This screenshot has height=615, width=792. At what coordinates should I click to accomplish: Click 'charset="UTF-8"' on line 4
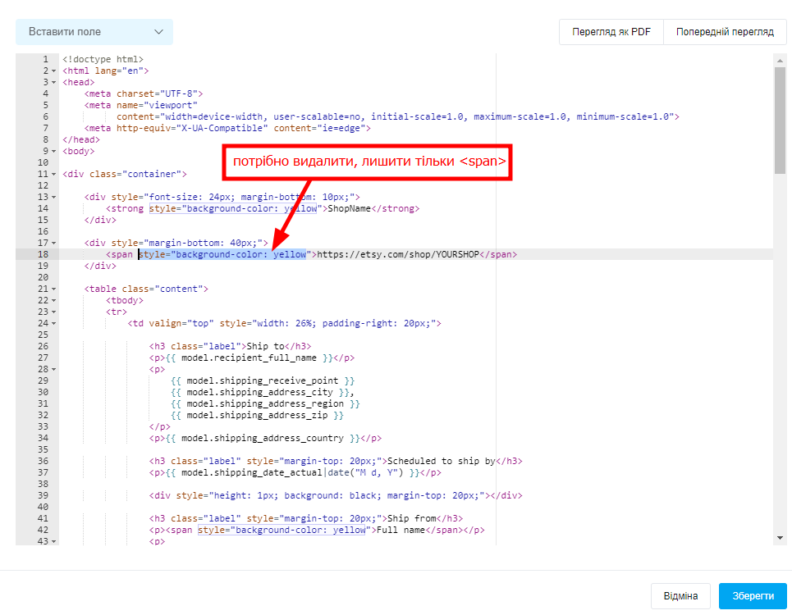[157, 93]
